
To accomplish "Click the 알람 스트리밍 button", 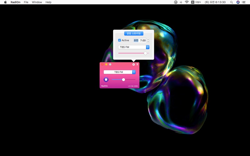I will pyautogui.click(x=134, y=33).
